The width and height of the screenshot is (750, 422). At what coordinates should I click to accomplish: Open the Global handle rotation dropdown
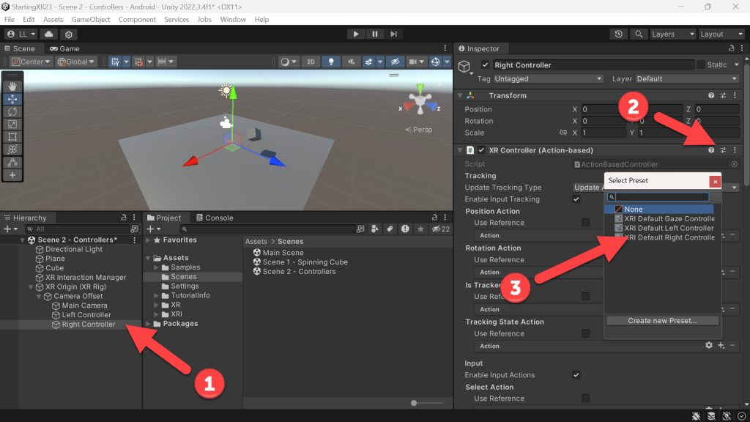(76, 62)
